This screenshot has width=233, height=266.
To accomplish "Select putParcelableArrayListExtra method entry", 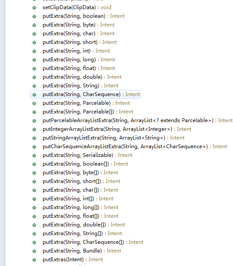I will pos(138,120).
